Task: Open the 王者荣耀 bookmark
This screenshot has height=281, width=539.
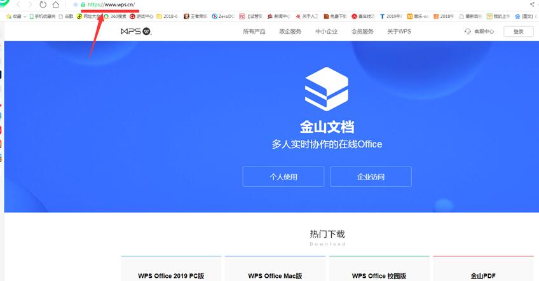Action: [x=195, y=16]
